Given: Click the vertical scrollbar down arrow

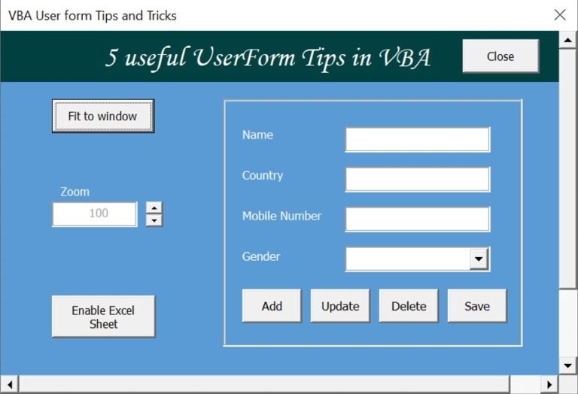Looking at the screenshot, I should tap(568, 366).
